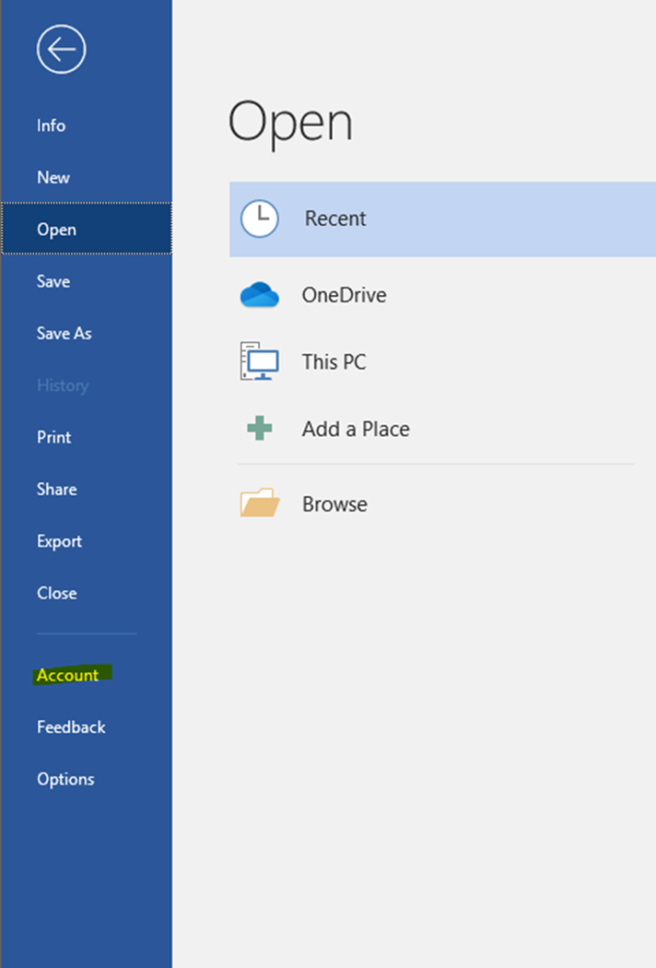The image size is (656, 968).
Task: Go to the Print page
Action: point(54,438)
